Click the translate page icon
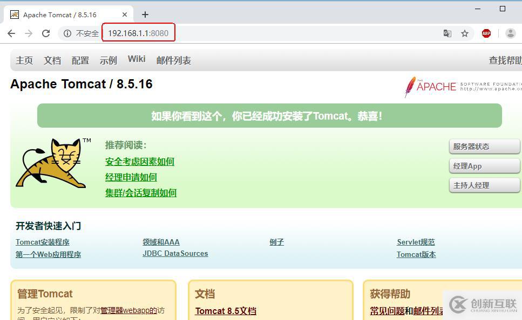Image resolution: width=522 pixels, height=320 pixels. pyautogui.click(x=448, y=33)
